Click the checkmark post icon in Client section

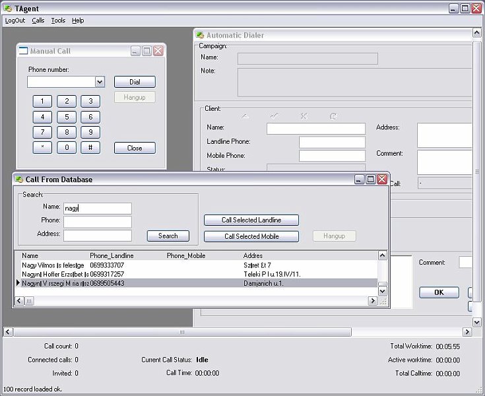[x=274, y=116]
